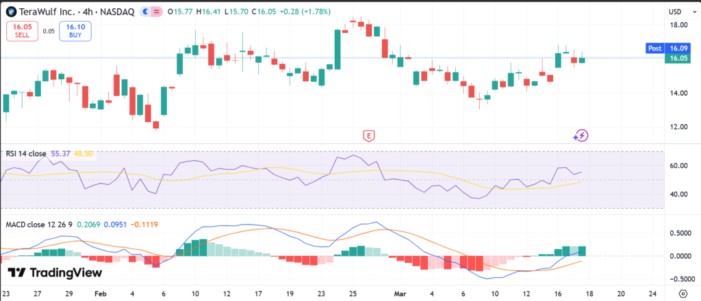Click the low value 15.70
The height and width of the screenshot is (301, 701).
click(x=240, y=12)
